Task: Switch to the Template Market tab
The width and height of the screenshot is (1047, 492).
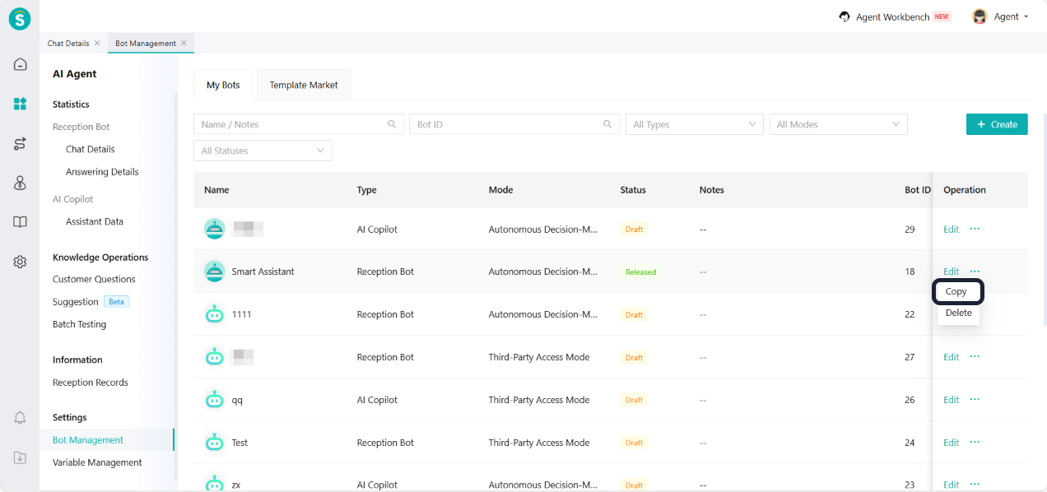Action: (x=304, y=85)
